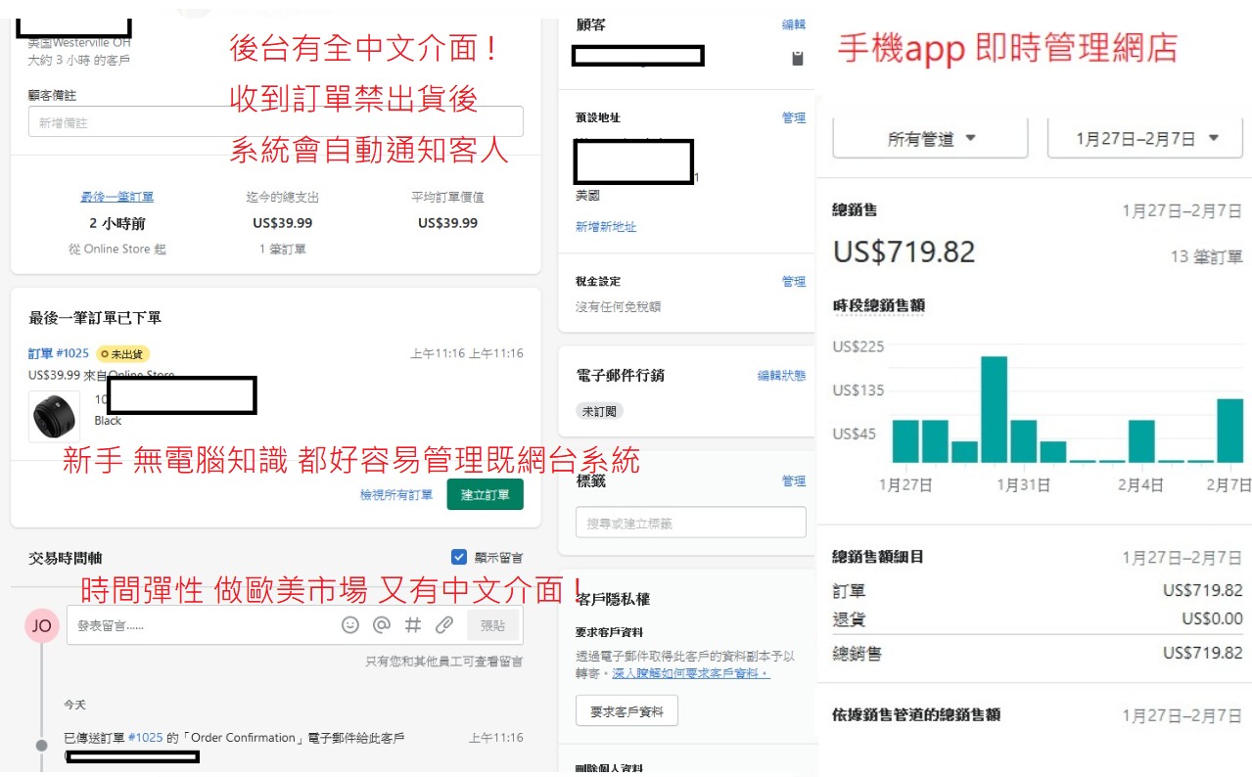The image size is (1252, 777).
Task: Click 管理 next to 稅金設定
Action: 793,282
